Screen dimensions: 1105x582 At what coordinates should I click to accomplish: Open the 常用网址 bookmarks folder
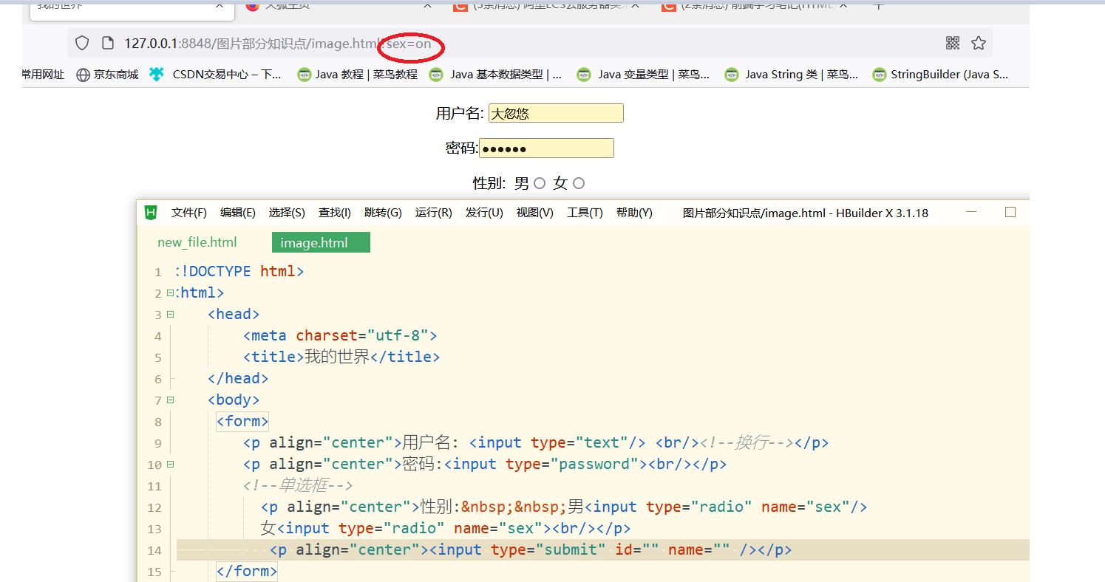(x=43, y=75)
